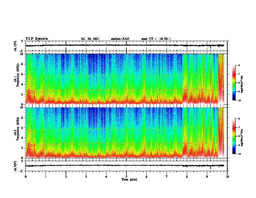This screenshot has height=198, width=256.
Task: Click the "ch.3(V)" axis label at bottom
Action: [16, 166]
